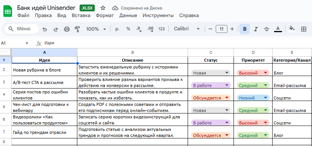Open the Google Sheets home icon

click(8, 11)
